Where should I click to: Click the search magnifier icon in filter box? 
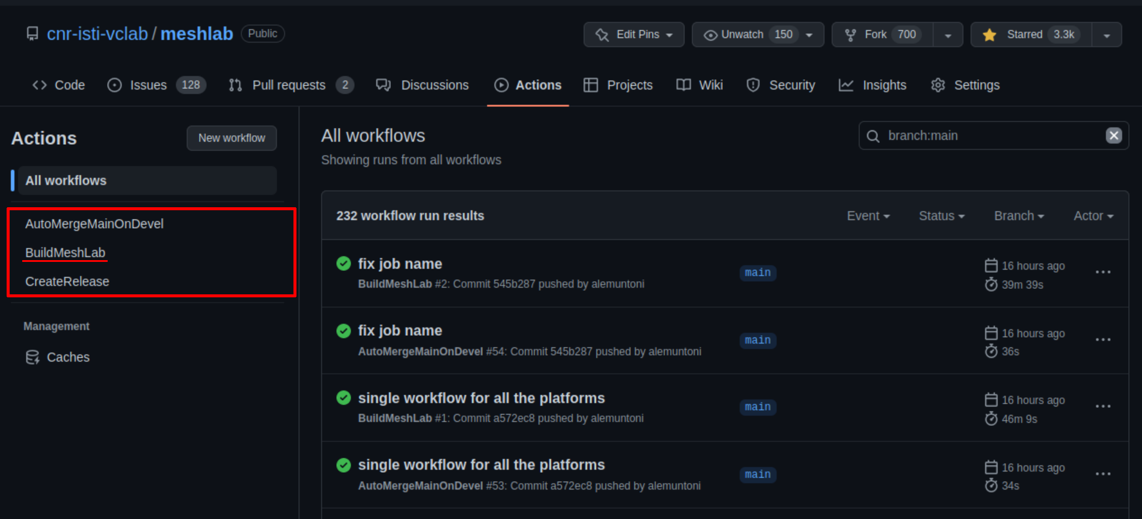(873, 136)
